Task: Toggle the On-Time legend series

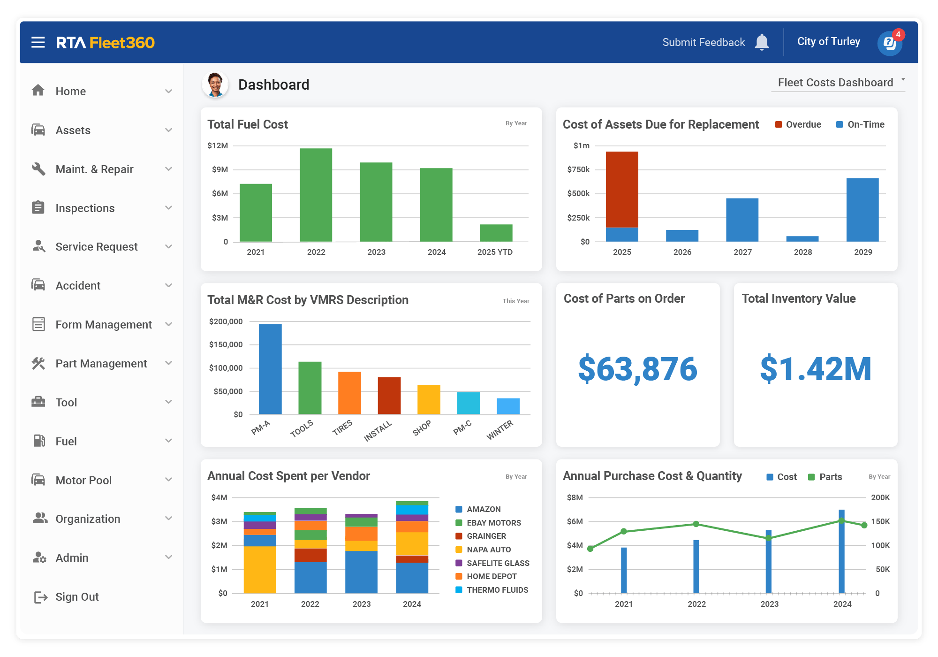Action: tap(860, 124)
